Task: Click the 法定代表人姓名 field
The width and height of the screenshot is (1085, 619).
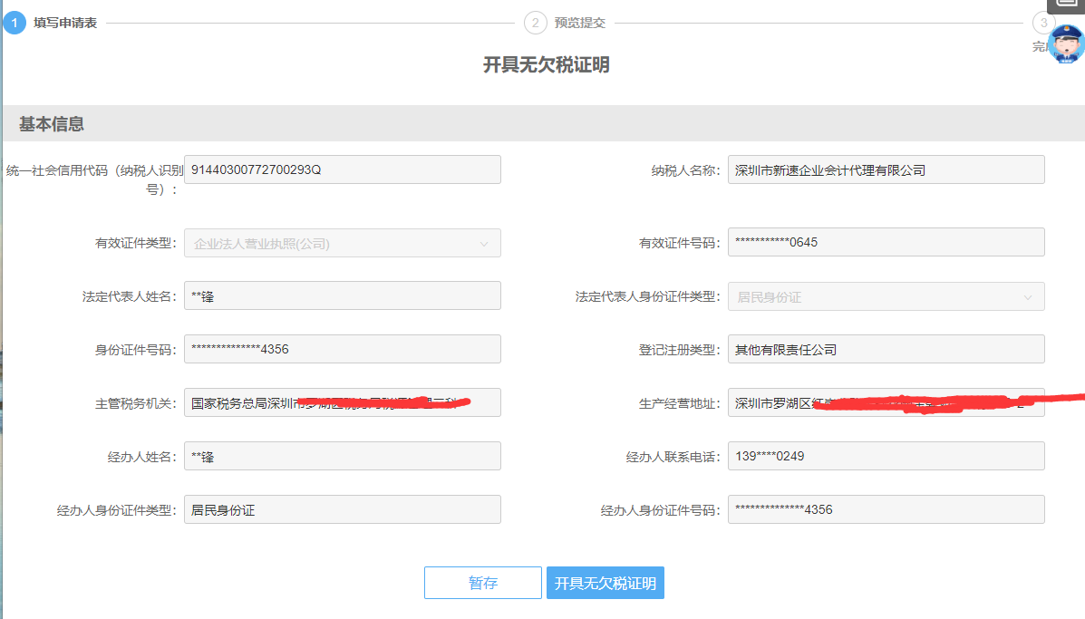Action: tap(342, 295)
